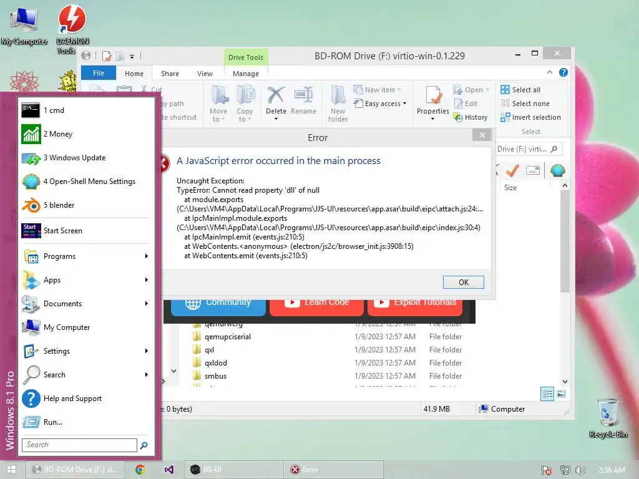Screen dimensions: 639x479
Task: Open Open-Shell Menu Settings
Action: 87,181
